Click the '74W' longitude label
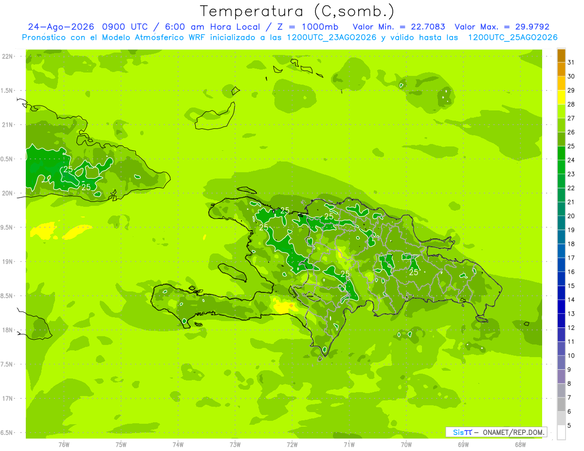Viewport: 584px width, 451px height. pos(178,444)
